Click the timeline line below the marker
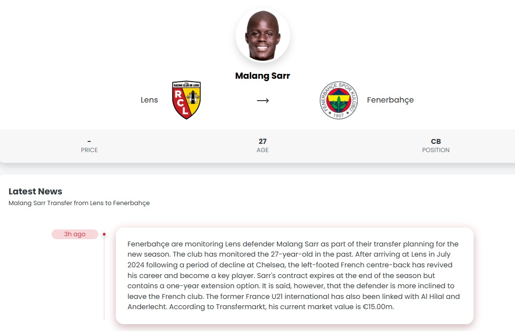515x331 pixels. [x=104, y=277]
